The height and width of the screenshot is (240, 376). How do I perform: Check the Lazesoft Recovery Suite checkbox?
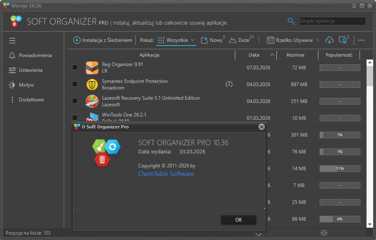click(x=75, y=101)
